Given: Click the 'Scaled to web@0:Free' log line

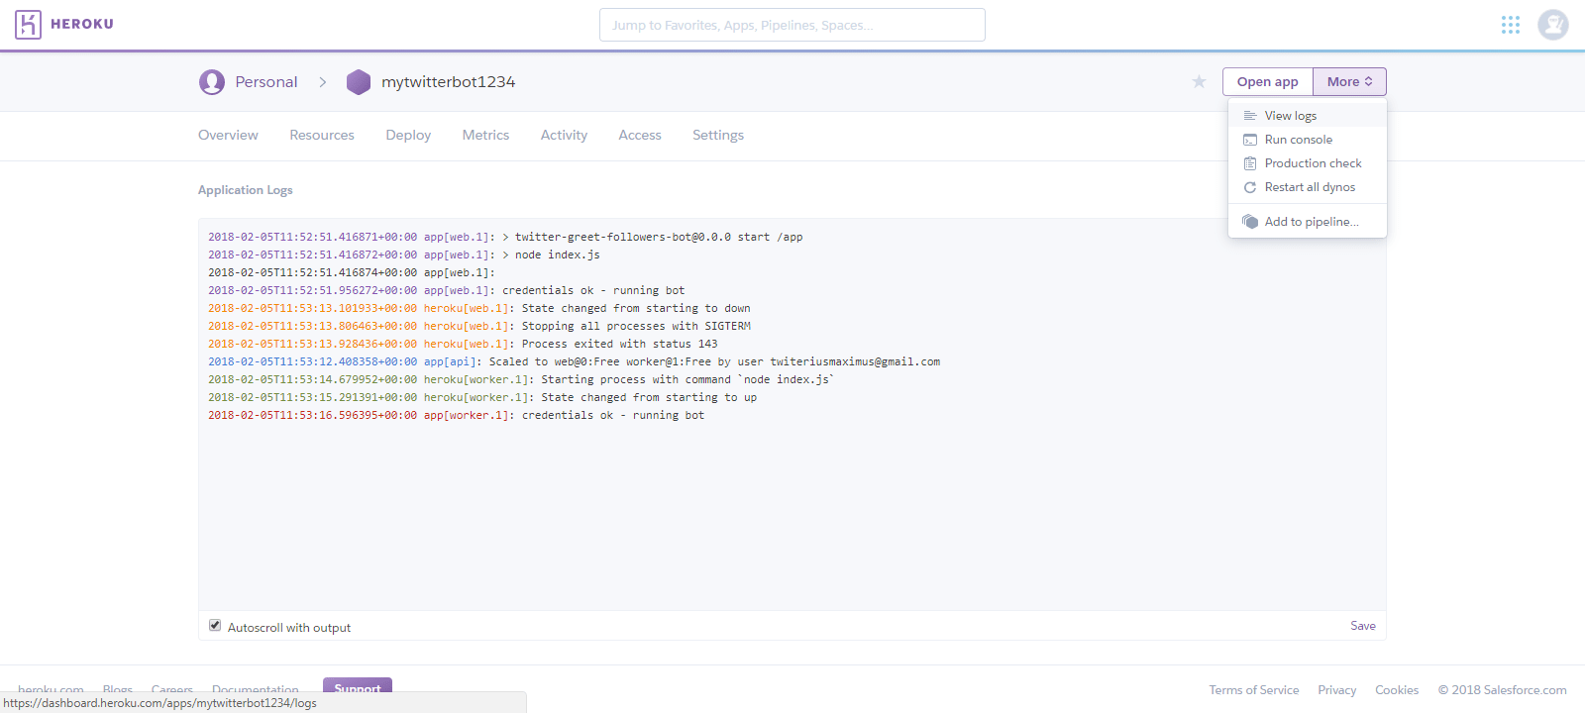Looking at the screenshot, I should [575, 362].
